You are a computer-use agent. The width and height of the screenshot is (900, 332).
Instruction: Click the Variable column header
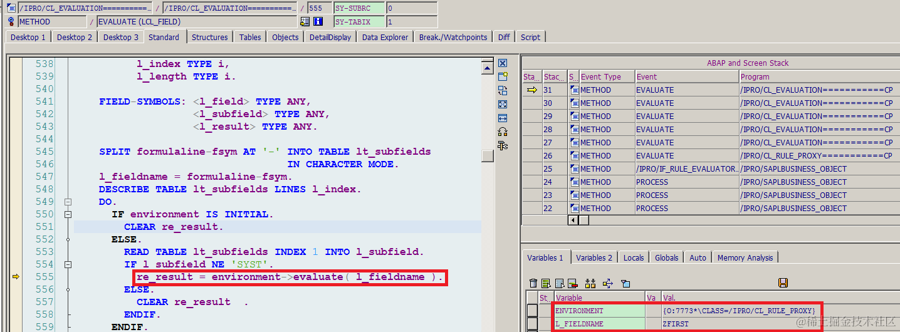coord(599,298)
